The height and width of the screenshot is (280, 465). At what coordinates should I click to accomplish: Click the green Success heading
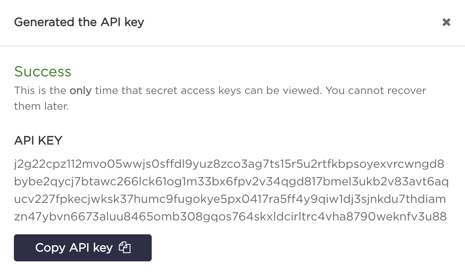click(x=43, y=71)
